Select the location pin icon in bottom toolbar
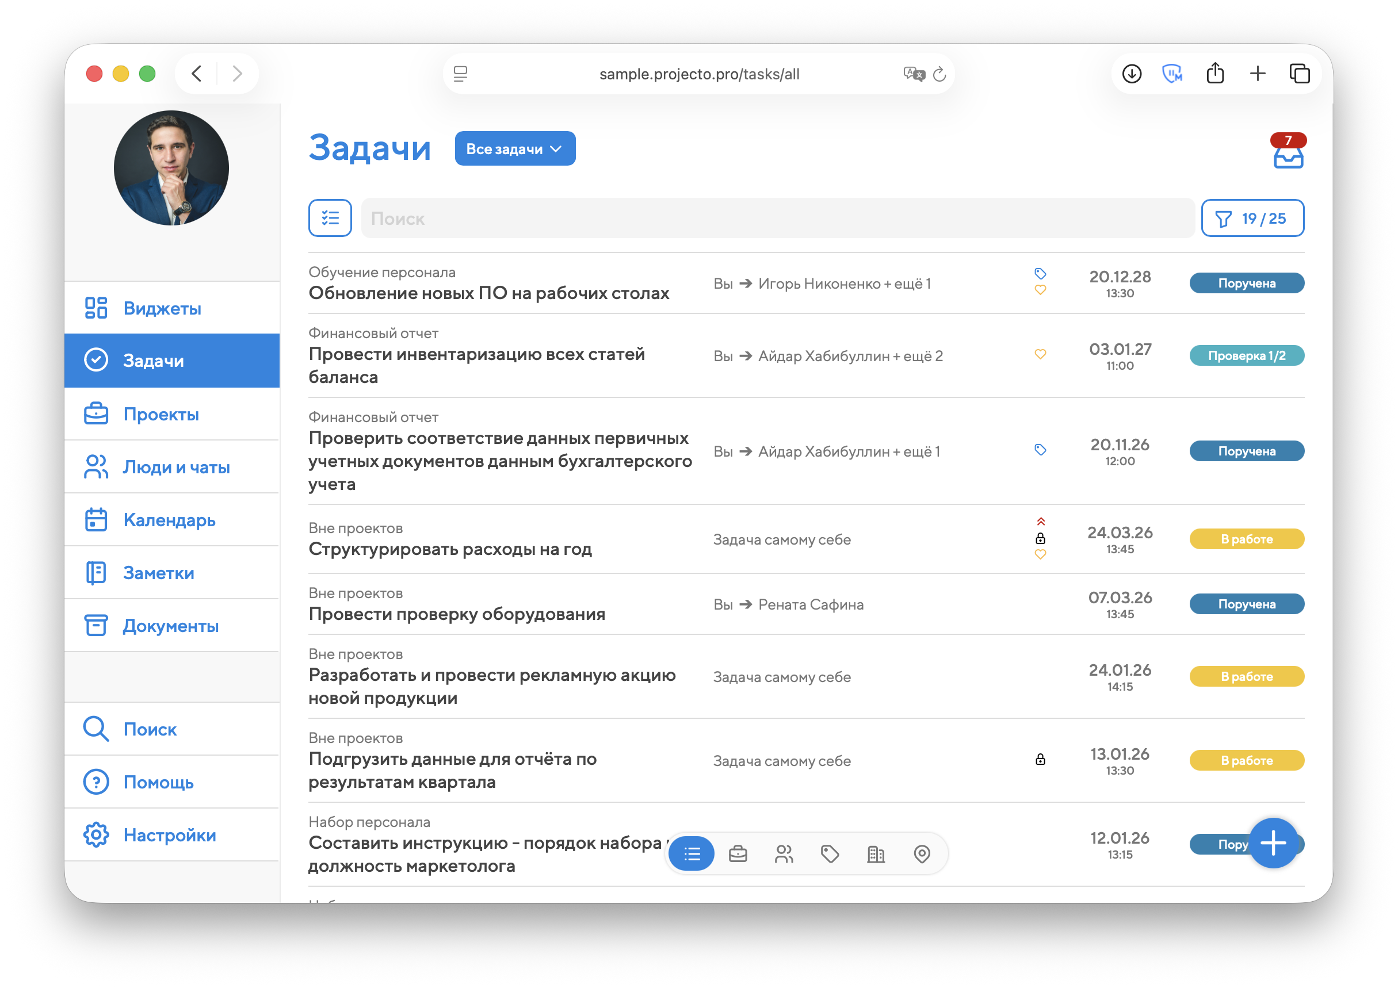Image resolution: width=1398 pixels, height=988 pixels. coord(922,853)
